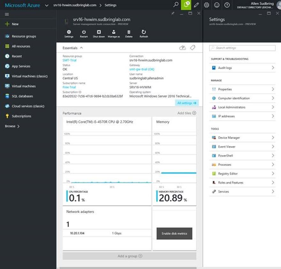The image size is (281, 269).
Task: Click the Restart power icon
Action: (x=84, y=32)
